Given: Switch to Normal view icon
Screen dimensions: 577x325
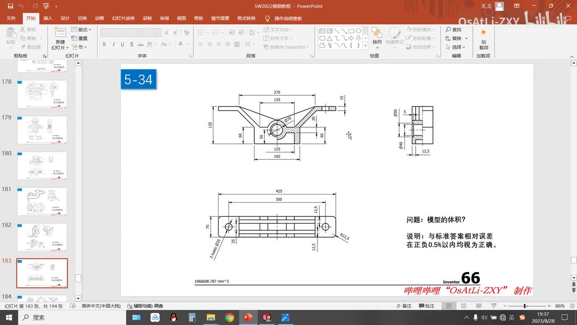Looking at the screenshot, I should pos(449,306).
